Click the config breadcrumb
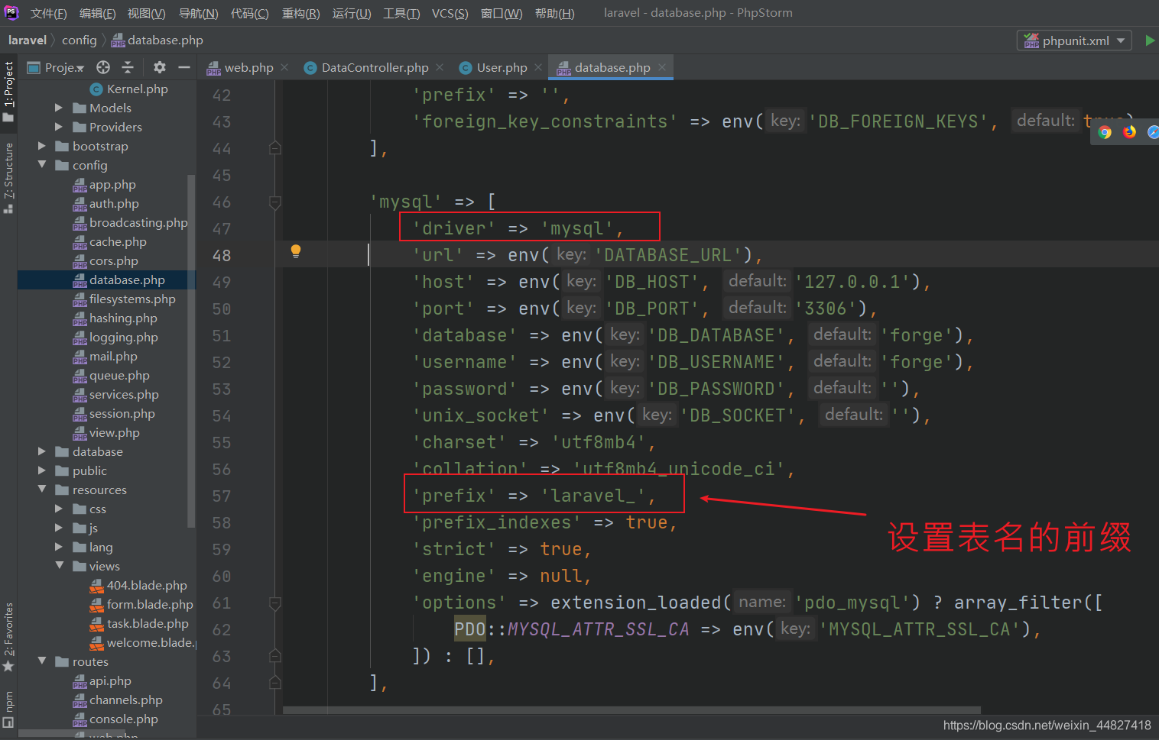The image size is (1159, 740). click(x=79, y=40)
